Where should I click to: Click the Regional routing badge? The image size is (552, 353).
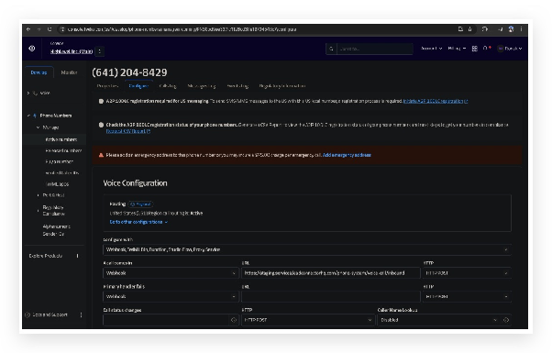(x=140, y=204)
